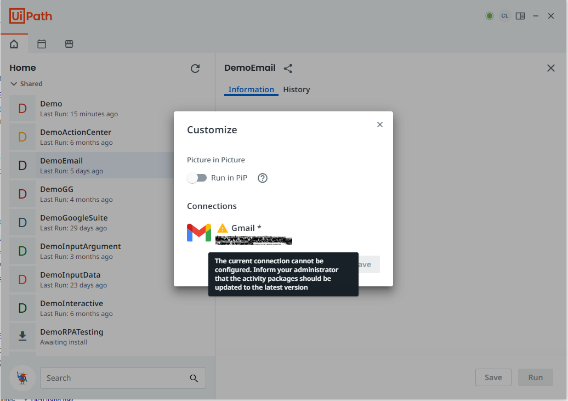The height and width of the screenshot is (401, 568).
Task: Click the DemoGoogleSuite blue letter icon
Action: click(22, 223)
